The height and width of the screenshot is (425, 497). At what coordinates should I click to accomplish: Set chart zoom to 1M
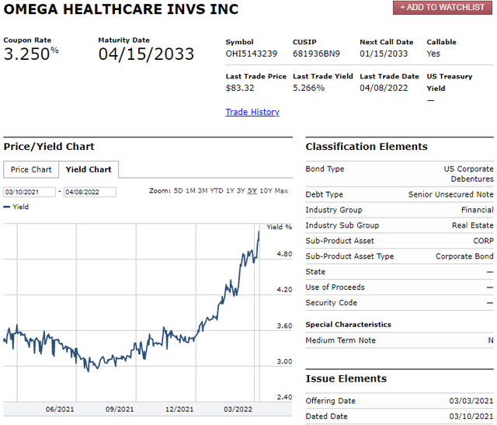pyautogui.click(x=190, y=191)
